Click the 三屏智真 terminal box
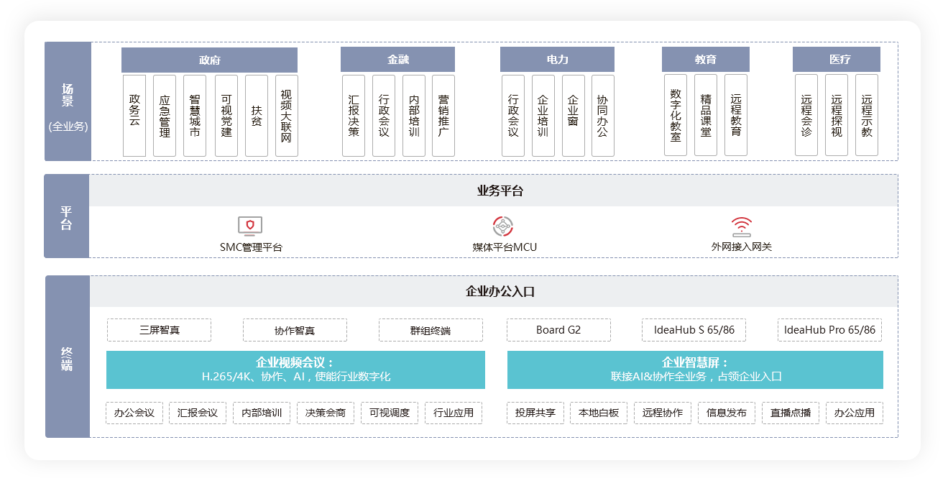Viewport: 948px width, 486px height. (159, 330)
